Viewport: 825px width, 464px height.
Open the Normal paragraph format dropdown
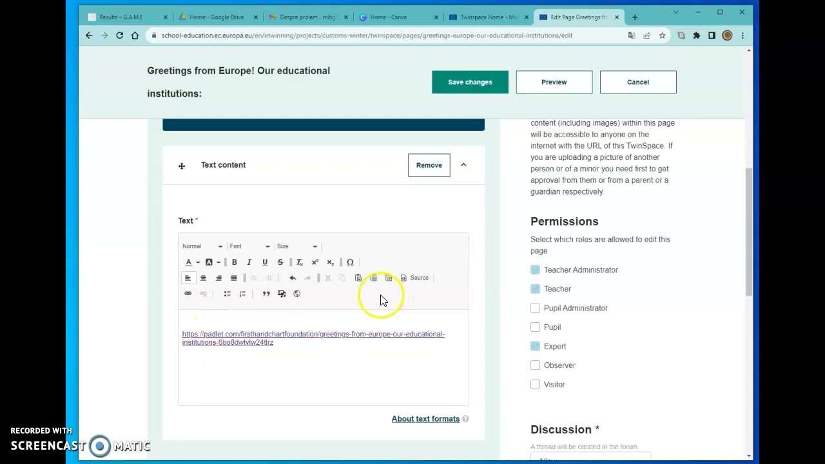point(202,246)
